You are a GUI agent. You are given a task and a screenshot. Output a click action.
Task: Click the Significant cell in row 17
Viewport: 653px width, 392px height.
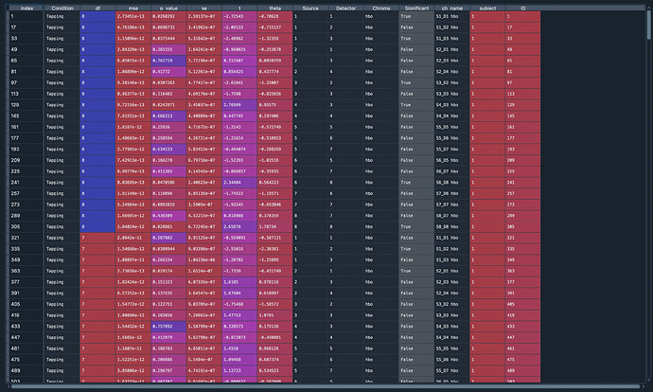point(416,27)
